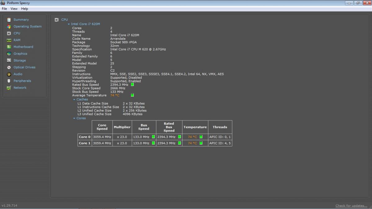The width and height of the screenshot is (372, 209).
Task: Click the Package value 'Socket 989 rPGA'
Action: [x=123, y=42]
